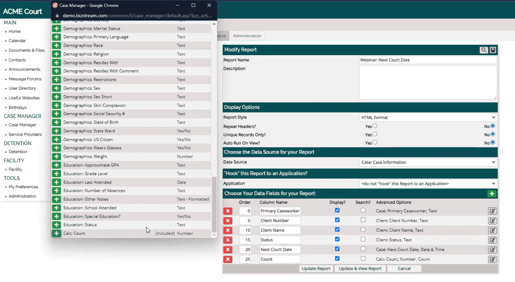Click the popup's scroll down arrow
Viewport: 515px width, 282px height.
tap(214, 235)
